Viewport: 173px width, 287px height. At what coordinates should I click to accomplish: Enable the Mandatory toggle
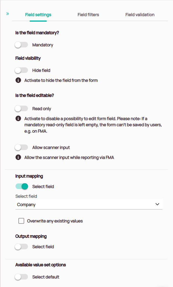pyautogui.click(x=22, y=45)
